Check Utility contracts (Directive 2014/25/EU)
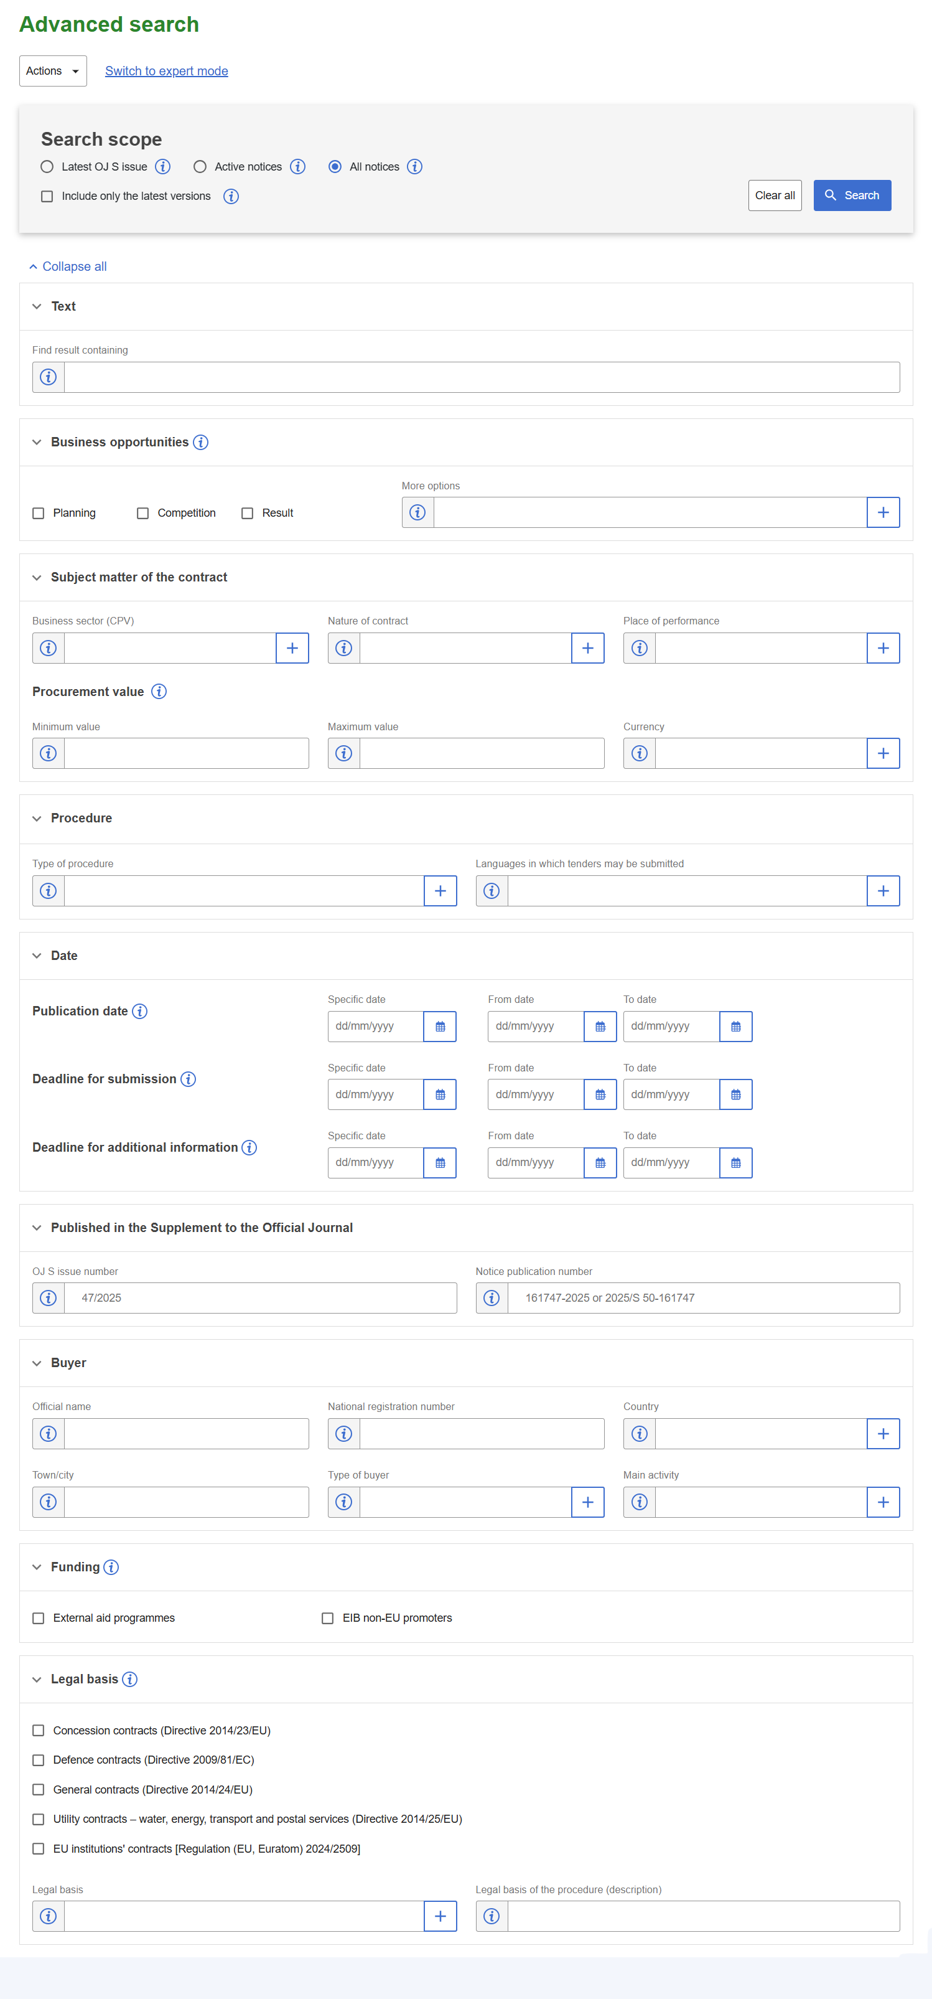Viewport: 932px width, 1999px height. click(38, 1820)
